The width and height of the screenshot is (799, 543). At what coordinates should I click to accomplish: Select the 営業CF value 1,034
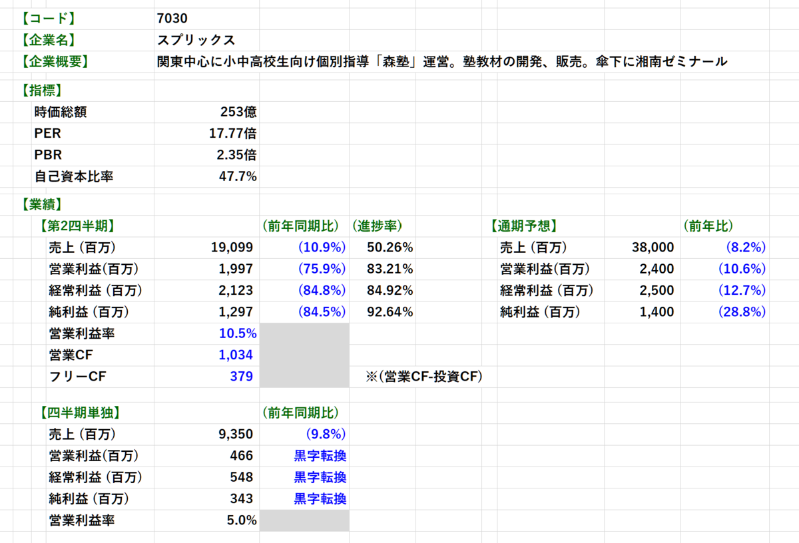pos(236,355)
